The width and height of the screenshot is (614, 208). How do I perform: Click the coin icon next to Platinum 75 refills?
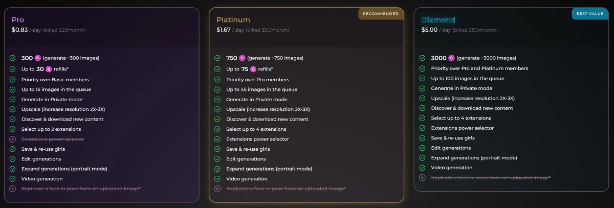coord(253,69)
